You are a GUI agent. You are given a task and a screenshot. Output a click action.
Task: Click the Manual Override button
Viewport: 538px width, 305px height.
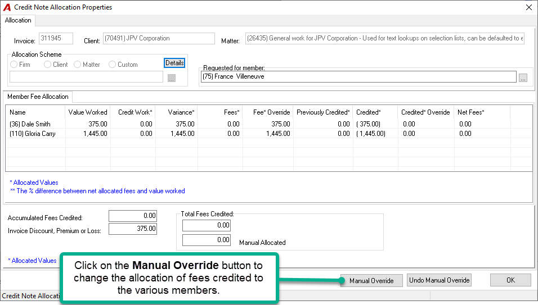[371, 281]
